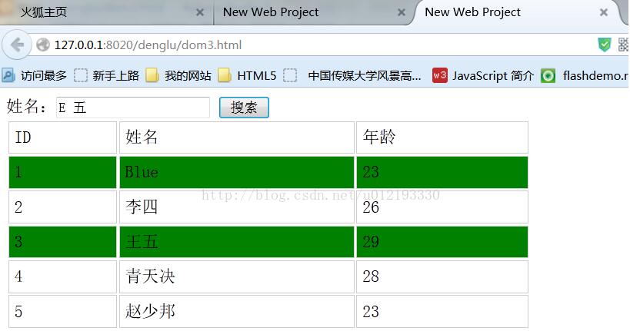The image size is (630, 331).
Task: Click the age 23 cell in Blue row
Action: [x=442, y=172]
